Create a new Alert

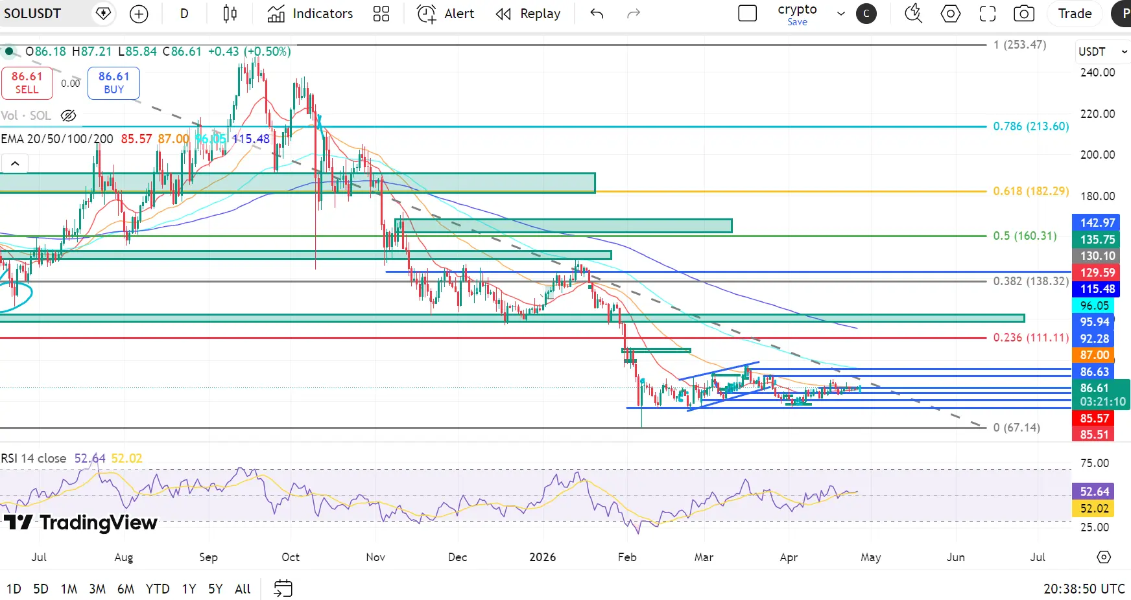(446, 14)
